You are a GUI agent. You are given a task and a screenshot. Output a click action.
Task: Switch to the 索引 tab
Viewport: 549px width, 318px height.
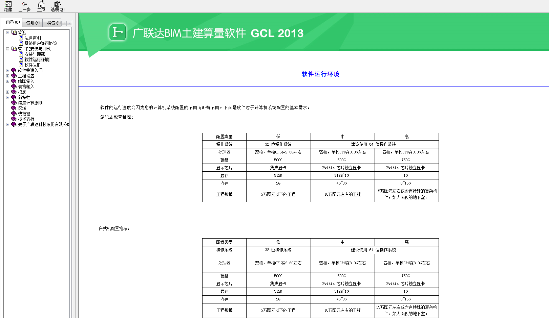click(33, 23)
